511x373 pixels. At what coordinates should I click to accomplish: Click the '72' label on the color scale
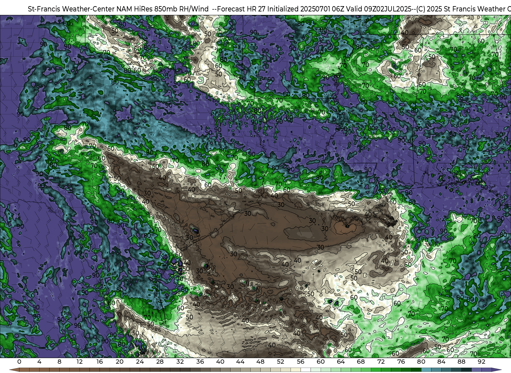381,362
